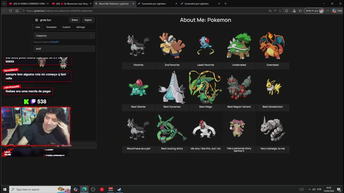Click the Best Mega Rayquaza sprite
Screen dimensions: 344x193
[x=206, y=87]
